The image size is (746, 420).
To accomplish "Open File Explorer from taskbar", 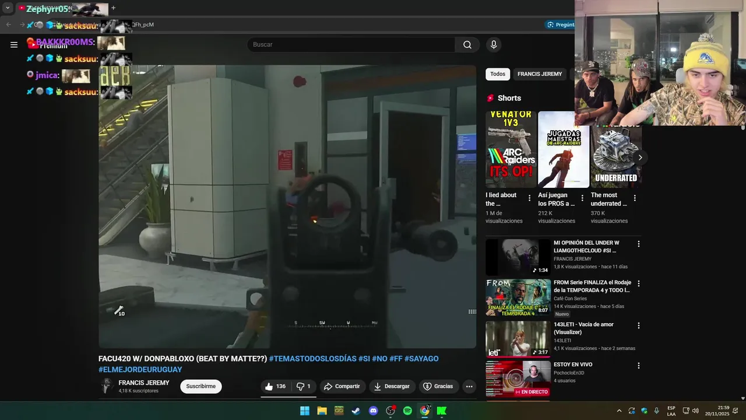I will tap(322, 411).
